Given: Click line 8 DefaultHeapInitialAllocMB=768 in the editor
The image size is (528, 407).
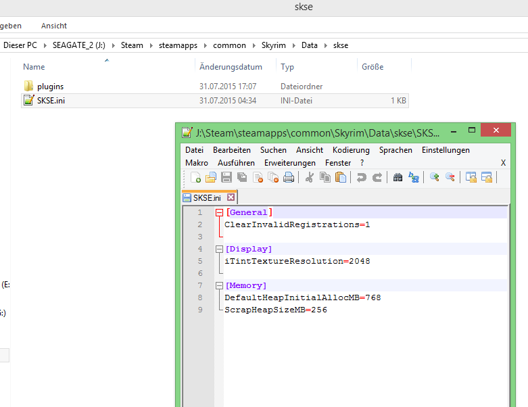Looking at the screenshot, I should (302, 297).
